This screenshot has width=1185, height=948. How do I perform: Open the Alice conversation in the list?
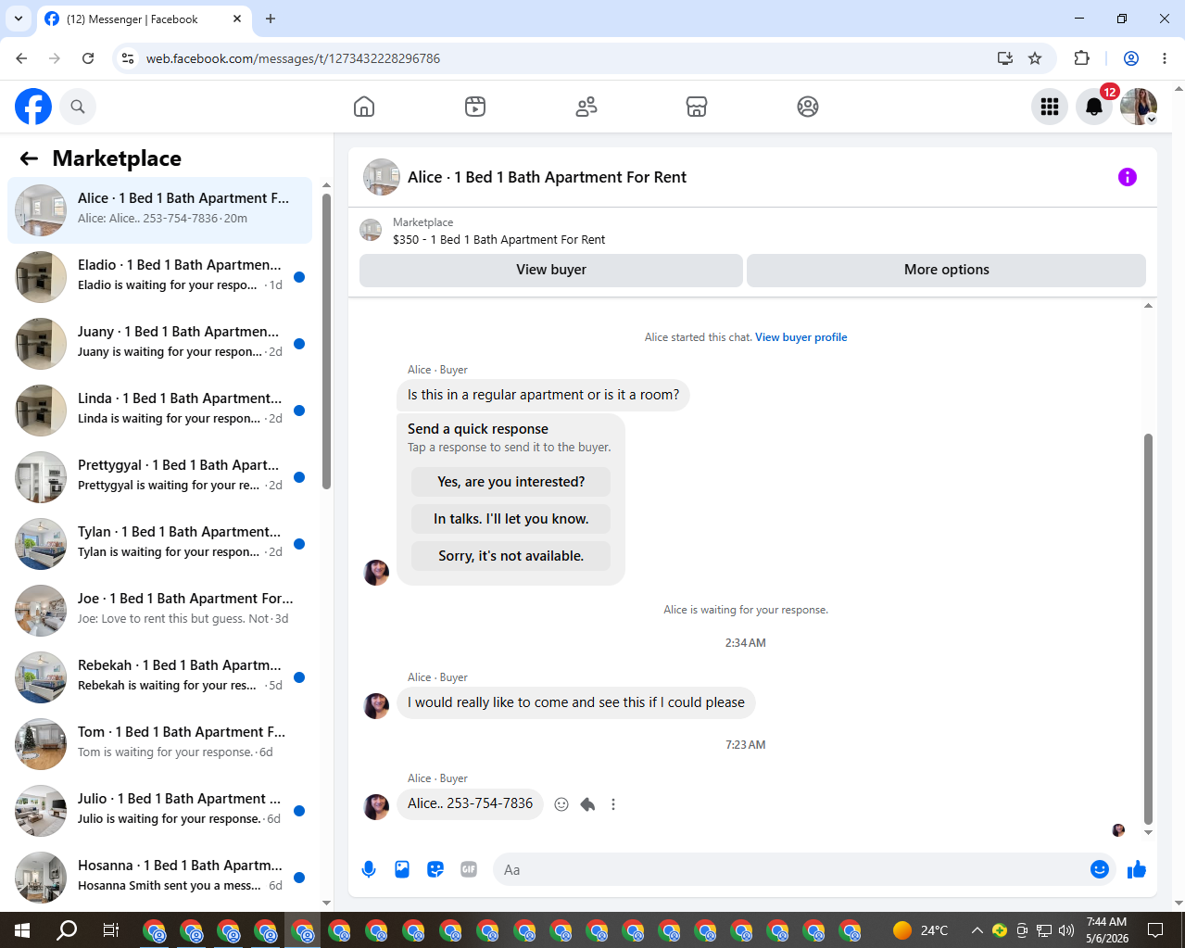coord(159,210)
